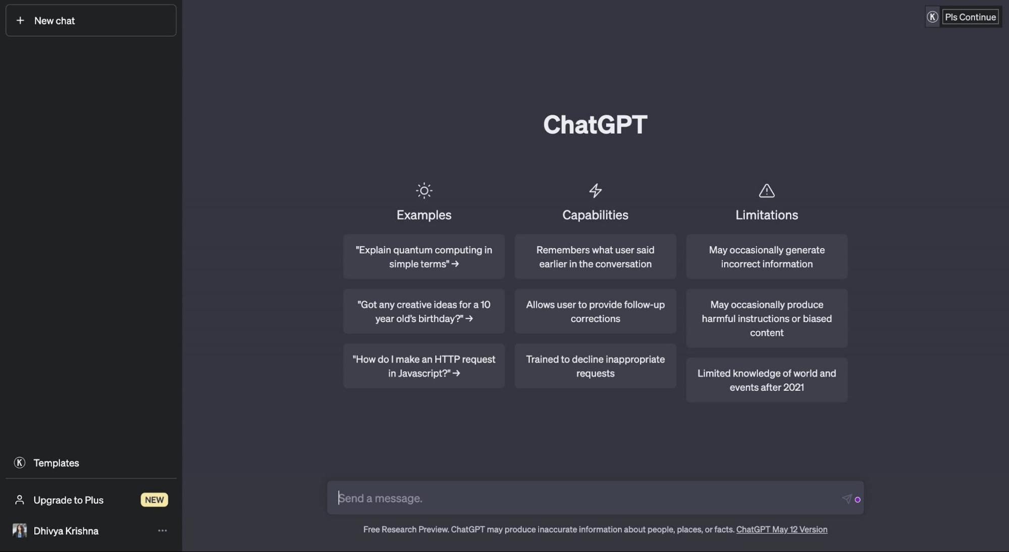Click the K avatar icon top-right
The height and width of the screenshot is (552, 1009).
[x=932, y=15]
